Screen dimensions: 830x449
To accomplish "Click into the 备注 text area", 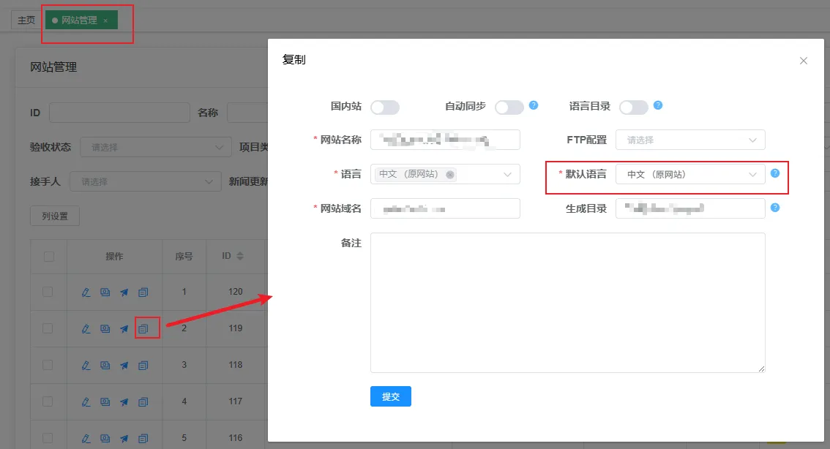I will (567, 303).
